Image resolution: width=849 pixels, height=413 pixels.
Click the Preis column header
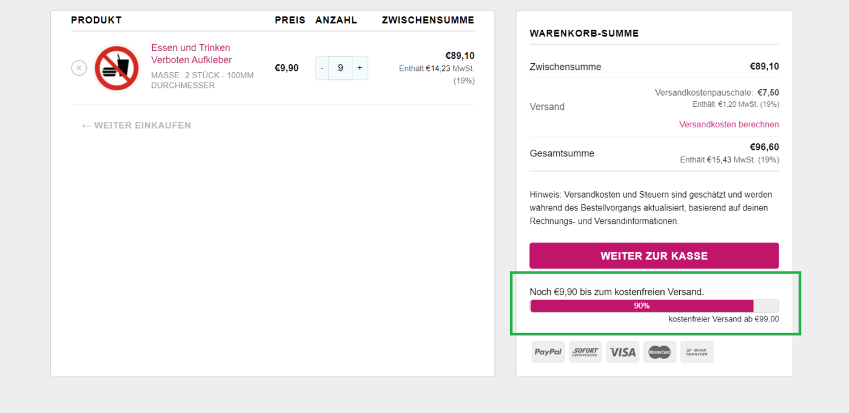tap(290, 20)
